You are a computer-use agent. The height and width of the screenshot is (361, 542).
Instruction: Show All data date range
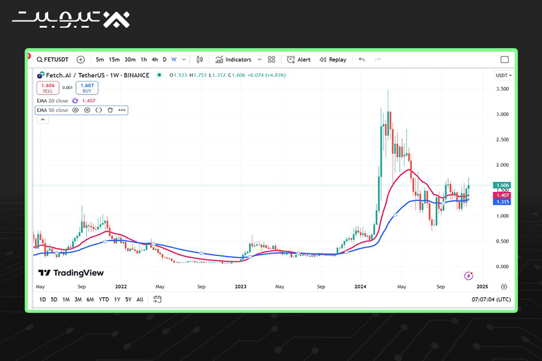[x=140, y=300]
